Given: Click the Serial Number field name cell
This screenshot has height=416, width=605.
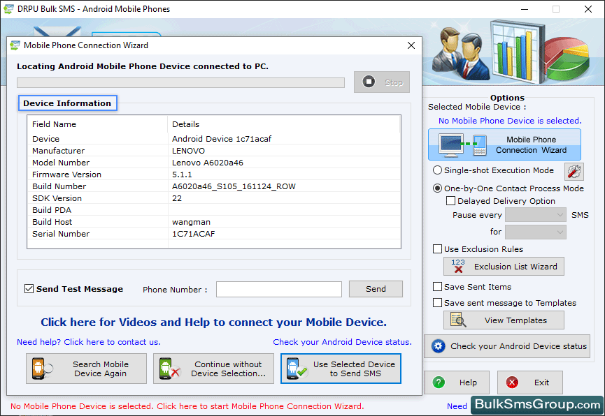Looking at the screenshot, I should pyautogui.click(x=61, y=234).
